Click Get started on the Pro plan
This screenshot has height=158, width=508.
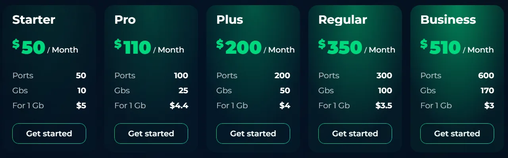click(x=151, y=134)
